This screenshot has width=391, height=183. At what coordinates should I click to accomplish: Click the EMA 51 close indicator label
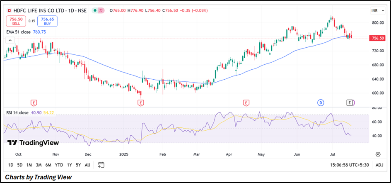click(20, 32)
